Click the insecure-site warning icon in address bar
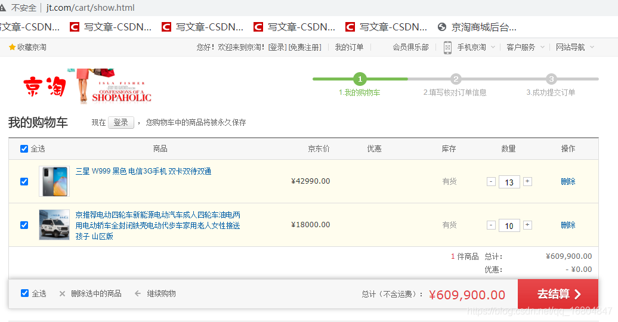 [x=3, y=8]
